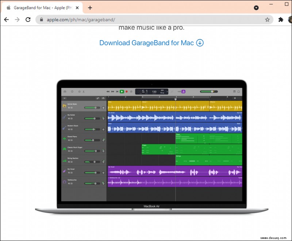Click the red record button
Viewport: 292px width, 241px height.
click(x=127, y=91)
